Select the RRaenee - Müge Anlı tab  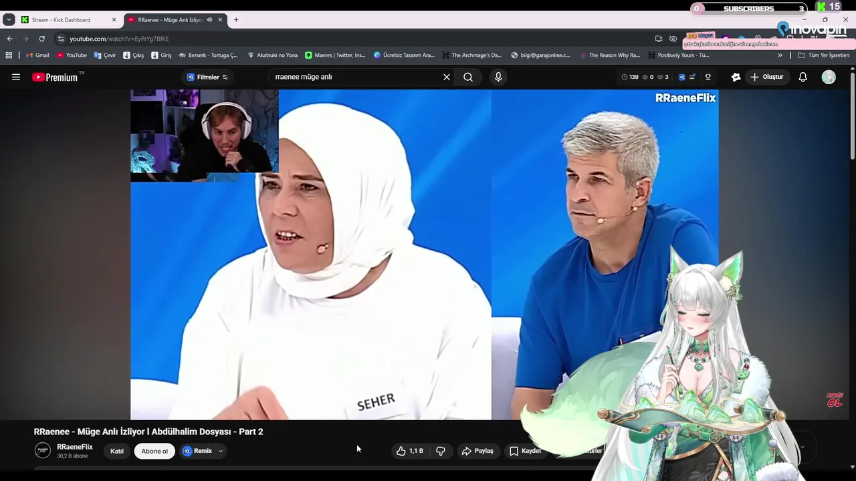[177, 19]
